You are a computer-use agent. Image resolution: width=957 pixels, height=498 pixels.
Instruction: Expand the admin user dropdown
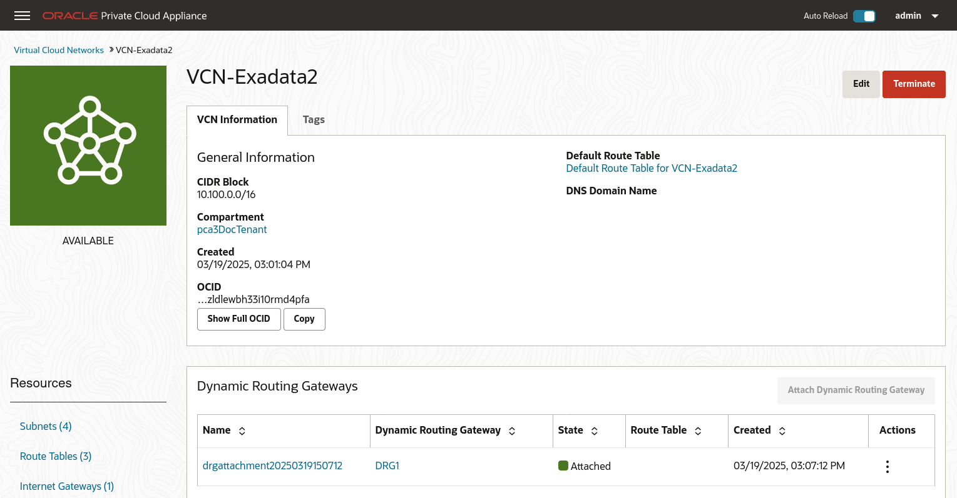pyautogui.click(x=917, y=16)
